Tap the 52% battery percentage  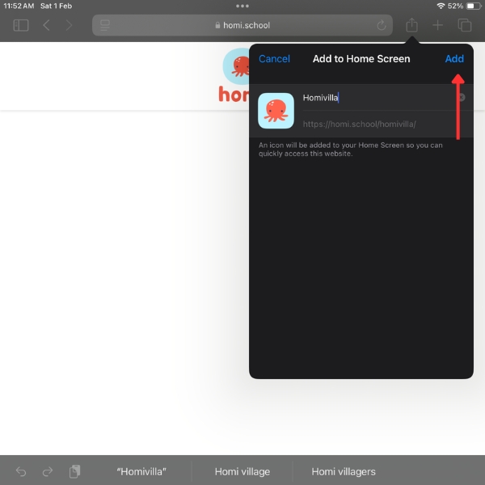pyautogui.click(x=455, y=6)
